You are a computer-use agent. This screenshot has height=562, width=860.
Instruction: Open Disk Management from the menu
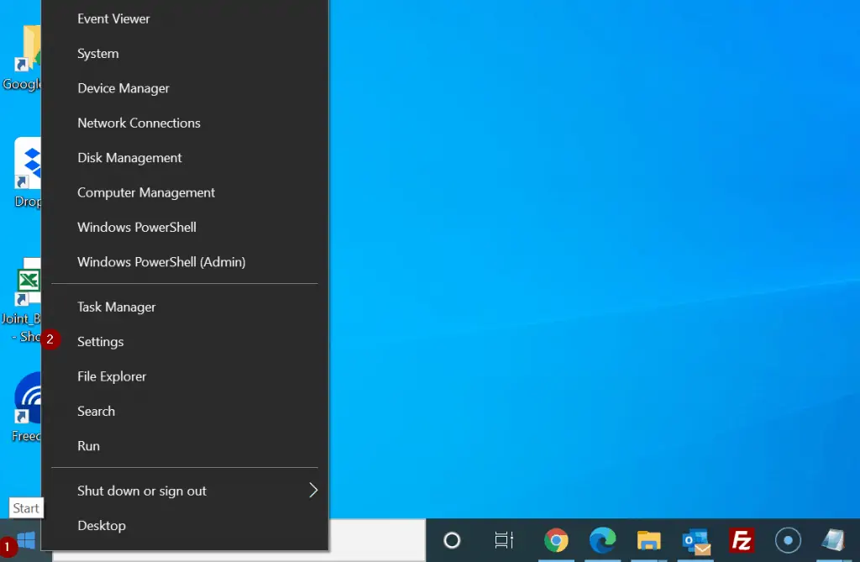tap(129, 158)
